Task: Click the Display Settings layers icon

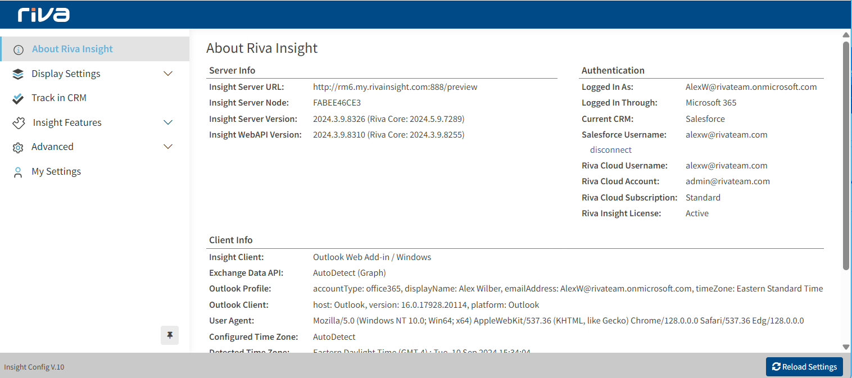Action: (x=18, y=74)
